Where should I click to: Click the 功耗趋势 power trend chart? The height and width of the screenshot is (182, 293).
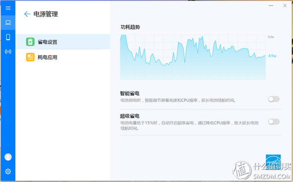pyautogui.click(x=193, y=57)
